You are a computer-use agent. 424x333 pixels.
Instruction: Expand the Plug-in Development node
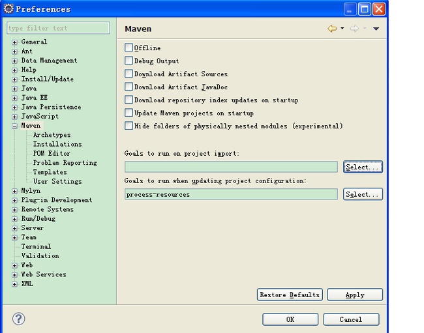pyautogui.click(x=14, y=201)
